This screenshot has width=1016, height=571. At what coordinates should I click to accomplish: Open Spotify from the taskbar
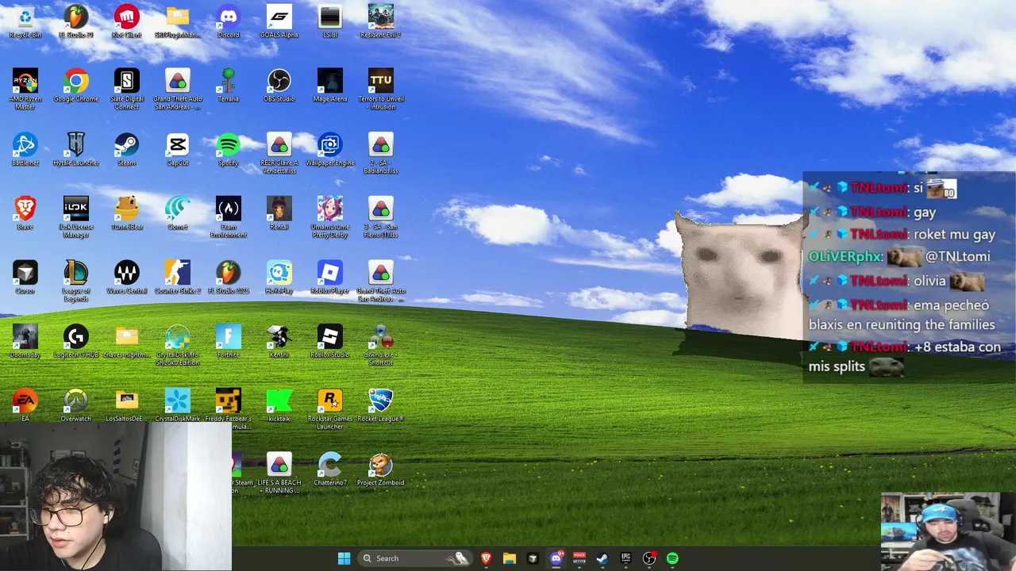point(672,558)
